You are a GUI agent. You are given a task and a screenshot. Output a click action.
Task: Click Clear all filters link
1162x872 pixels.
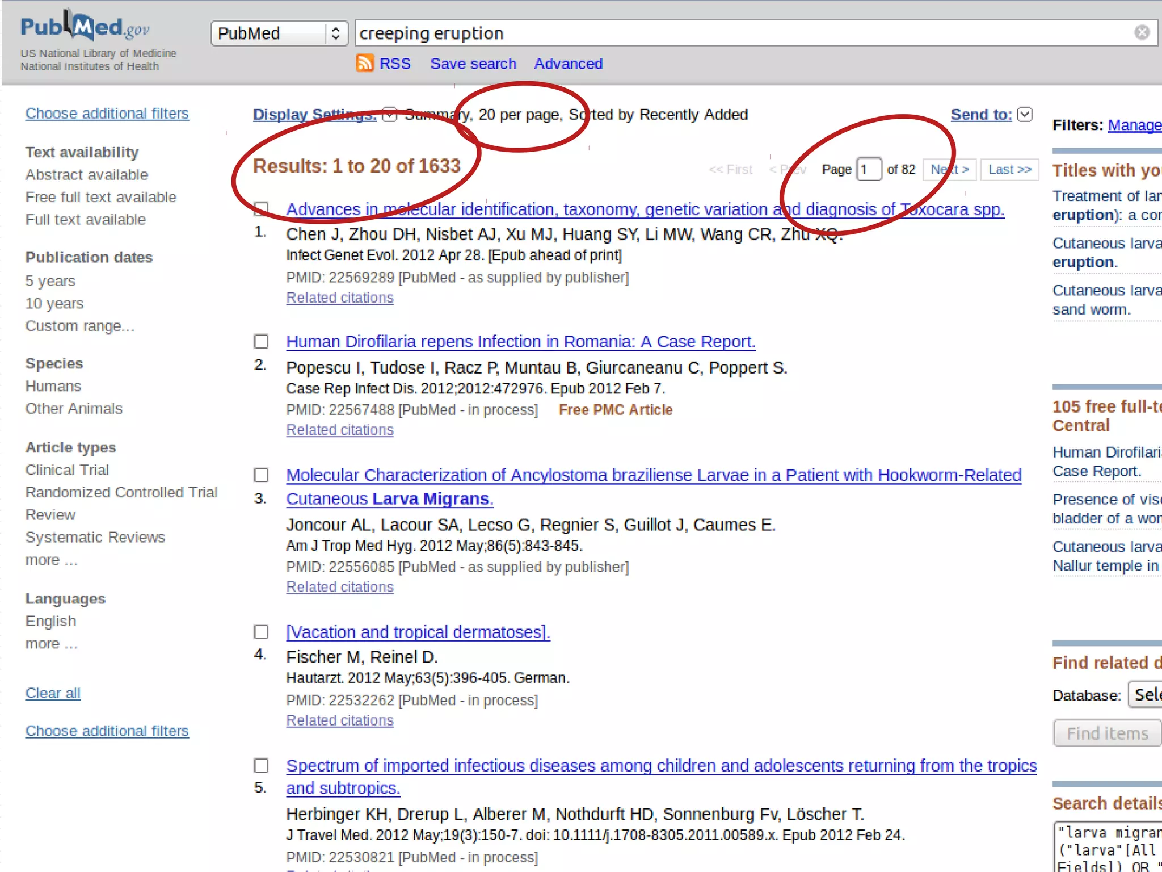[x=53, y=693]
